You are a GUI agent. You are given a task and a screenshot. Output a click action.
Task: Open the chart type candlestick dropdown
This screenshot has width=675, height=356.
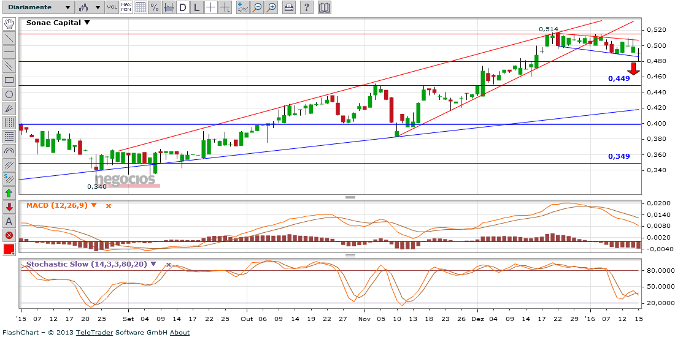pos(90,7)
